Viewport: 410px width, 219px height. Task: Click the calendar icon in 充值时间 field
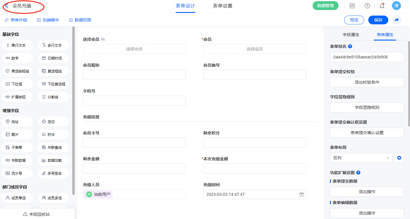coord(301,194)
